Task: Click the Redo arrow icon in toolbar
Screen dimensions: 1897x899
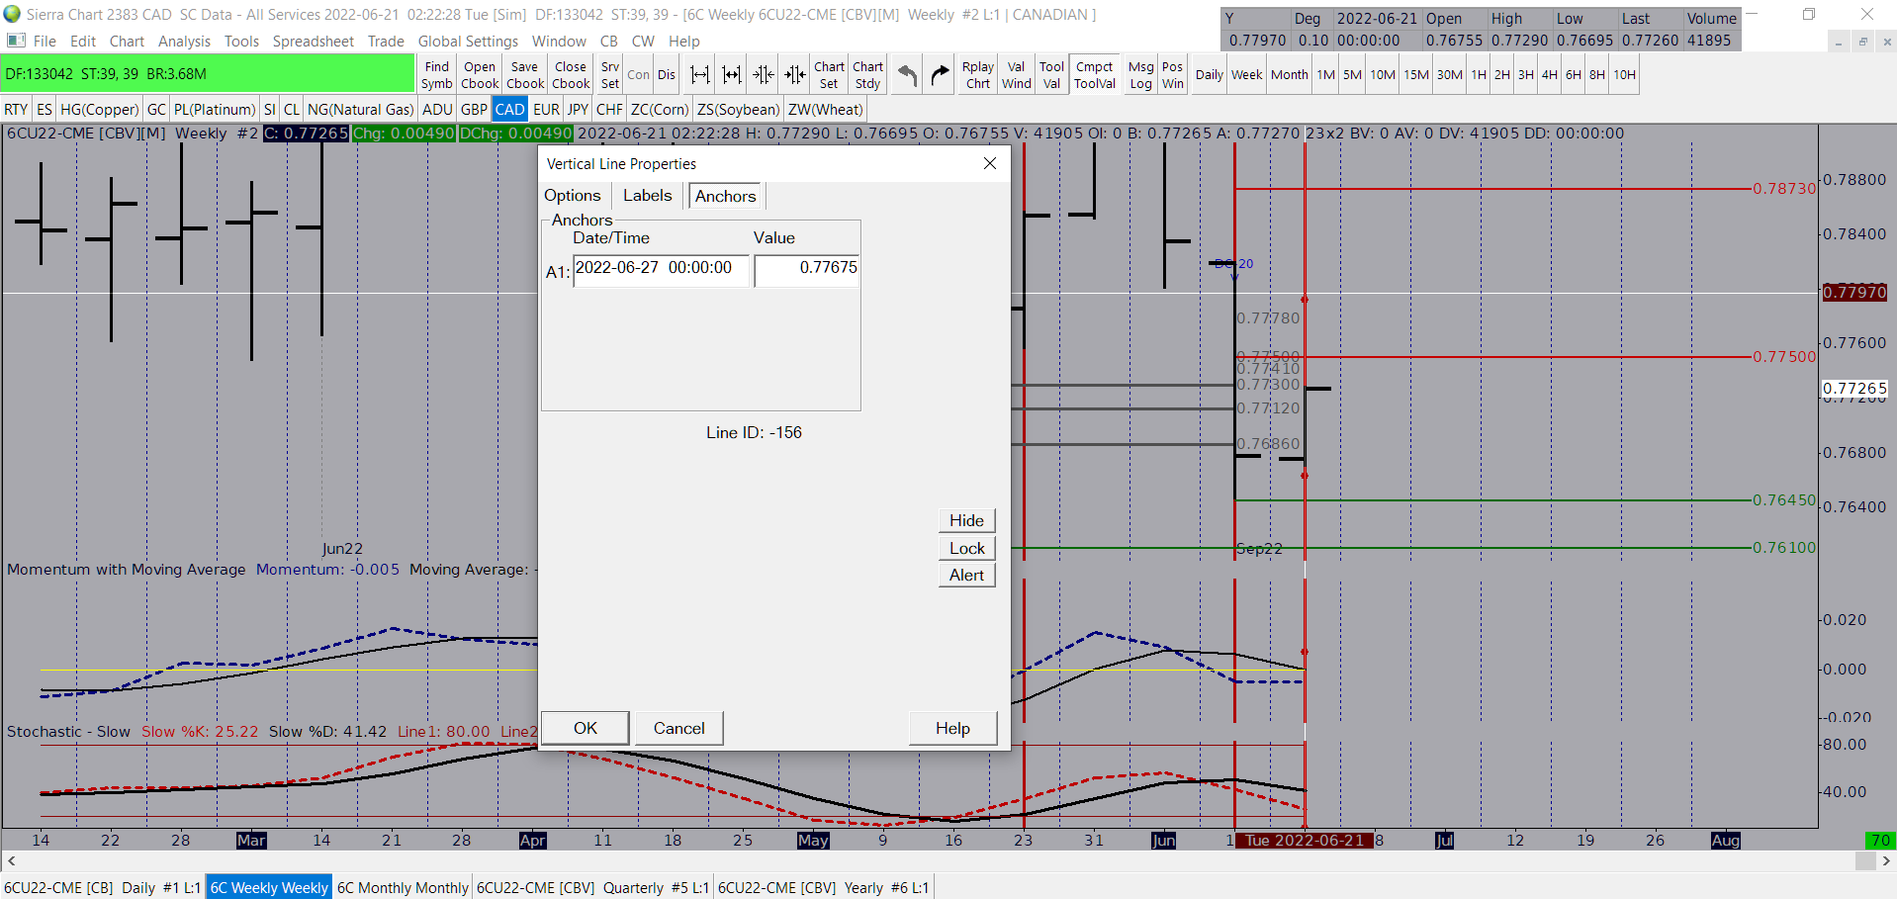Action: (940, 75)
